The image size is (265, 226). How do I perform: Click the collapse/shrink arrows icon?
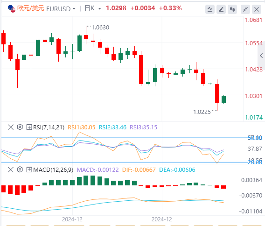245,9
